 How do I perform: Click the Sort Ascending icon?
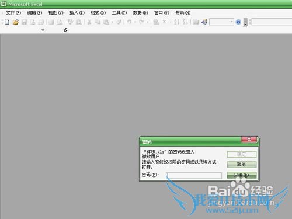click(x=177, y=22)
